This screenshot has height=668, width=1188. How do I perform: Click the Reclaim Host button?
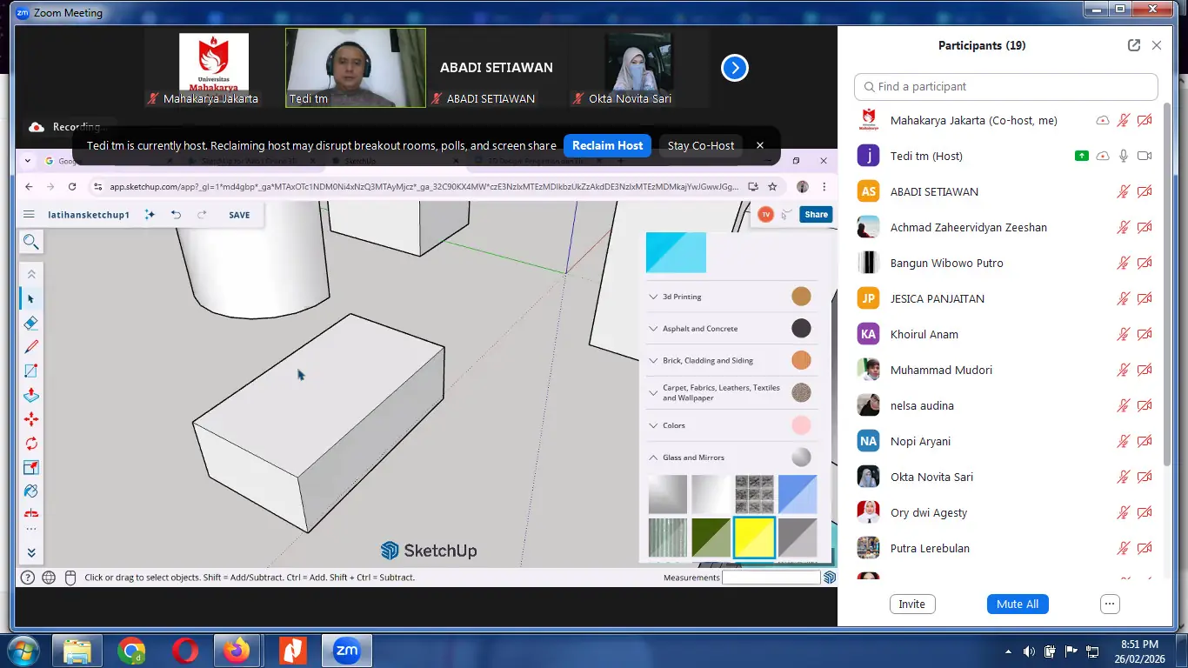[607, 145]
